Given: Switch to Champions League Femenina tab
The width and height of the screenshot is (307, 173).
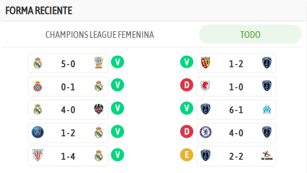Looking at the screenshot, I should [x=100, y=35].
